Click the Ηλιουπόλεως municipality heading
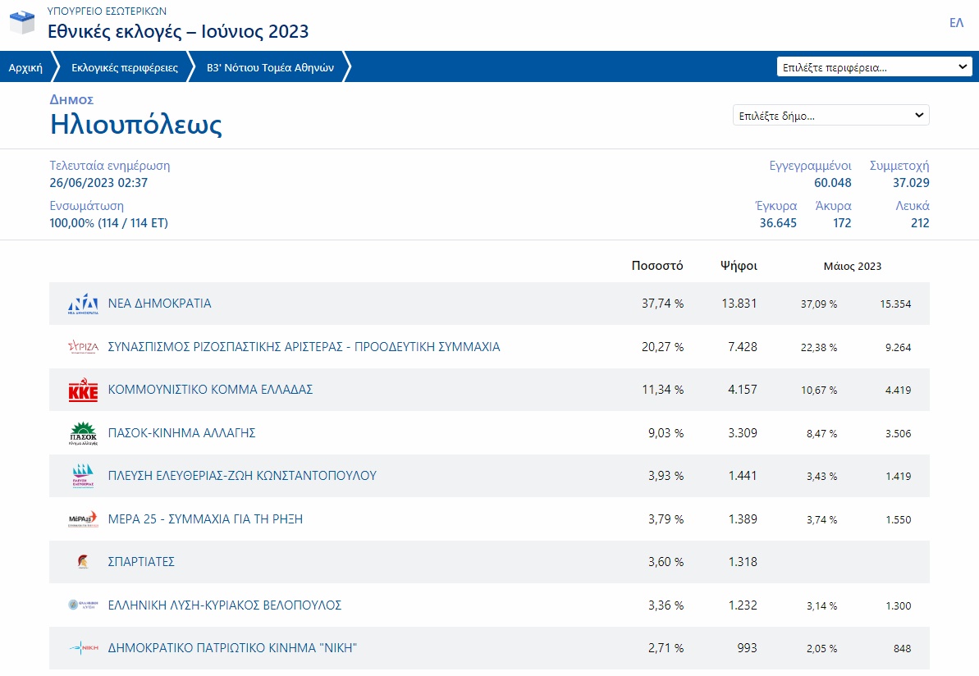 [136, 124]
